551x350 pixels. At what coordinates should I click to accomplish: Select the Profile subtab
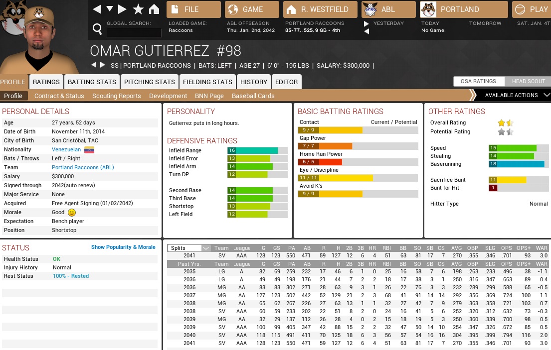point(13,96)
